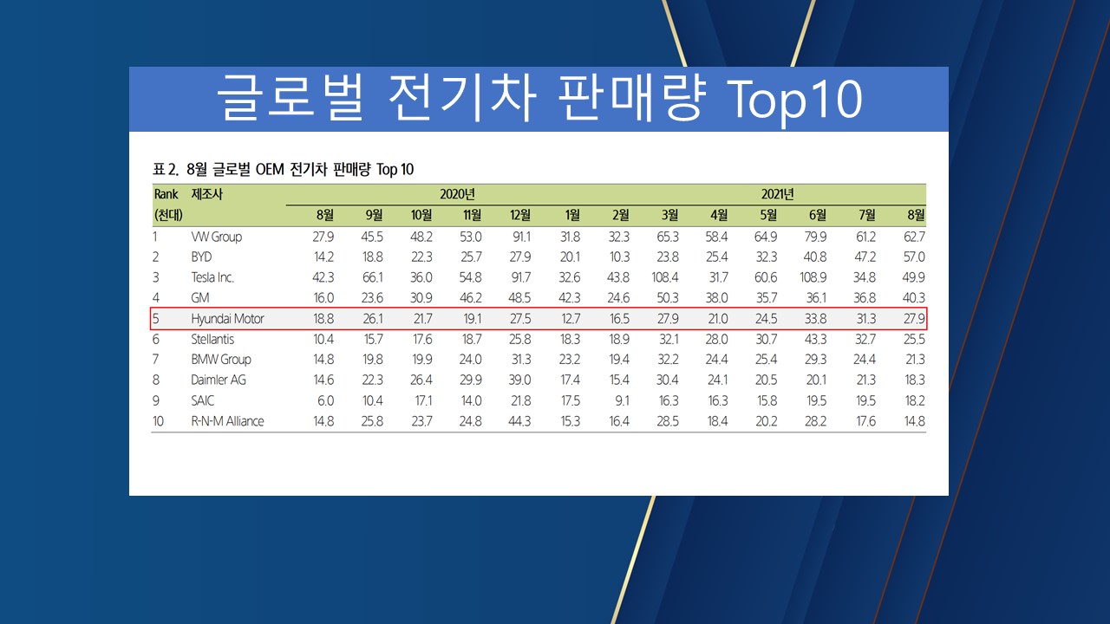Click the 12월 month column header

pos(520,215)
